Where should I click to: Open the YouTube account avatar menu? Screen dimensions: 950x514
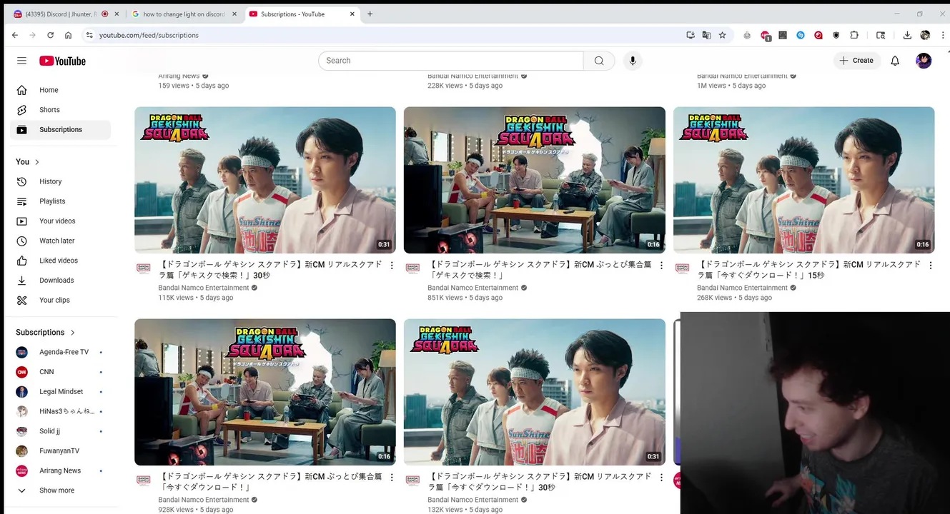pyautogui.click(x=924, y=61)
